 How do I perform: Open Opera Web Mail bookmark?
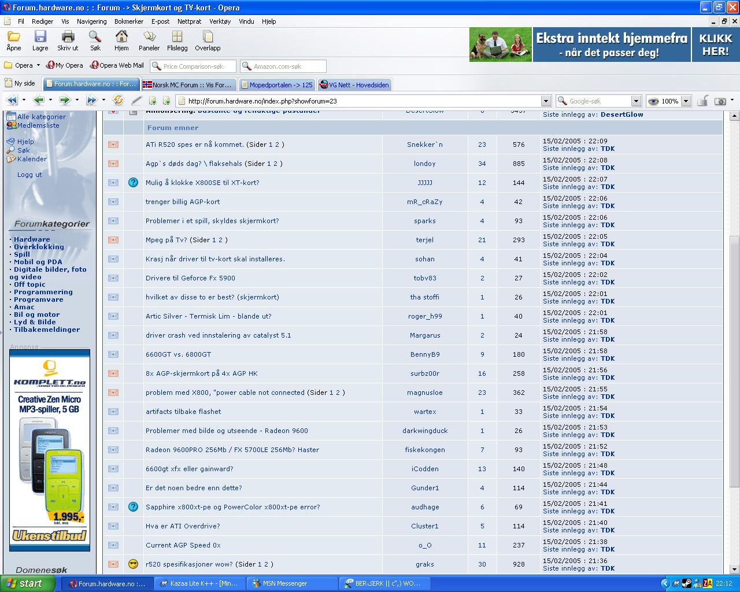[x=117, y=65]
